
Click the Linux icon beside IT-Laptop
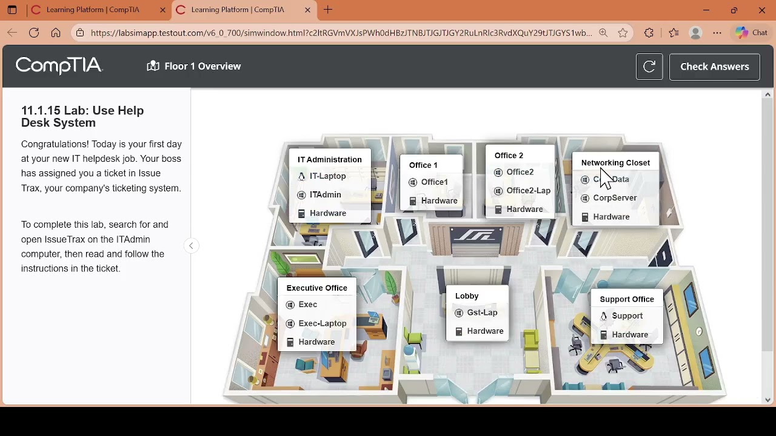301,177
